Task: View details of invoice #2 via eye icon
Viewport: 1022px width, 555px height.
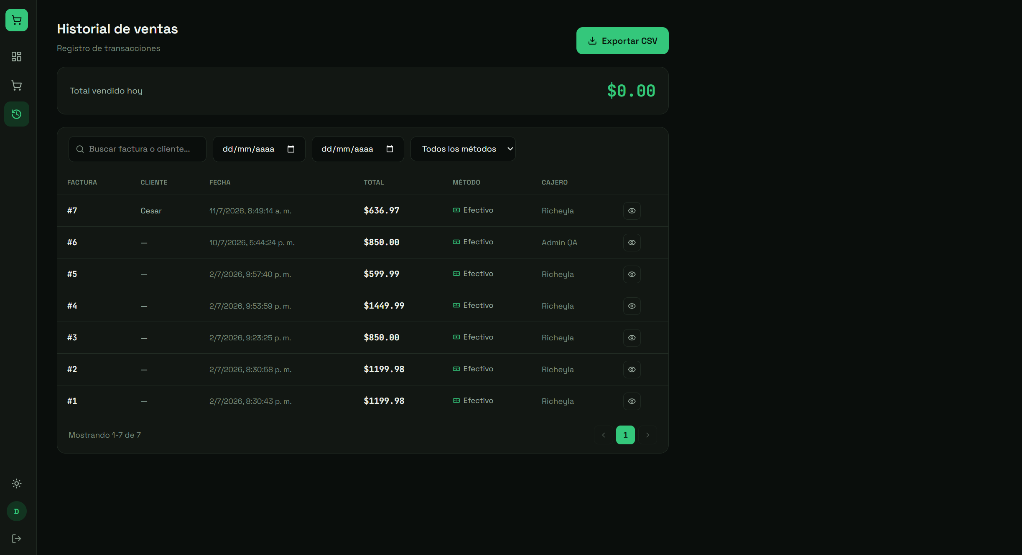Action: click(x=632, y=370)
